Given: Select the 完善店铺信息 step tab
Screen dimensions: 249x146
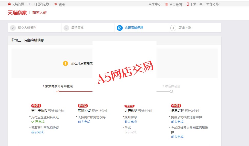Looking at the screenshot, I should (x=141, y=28).
